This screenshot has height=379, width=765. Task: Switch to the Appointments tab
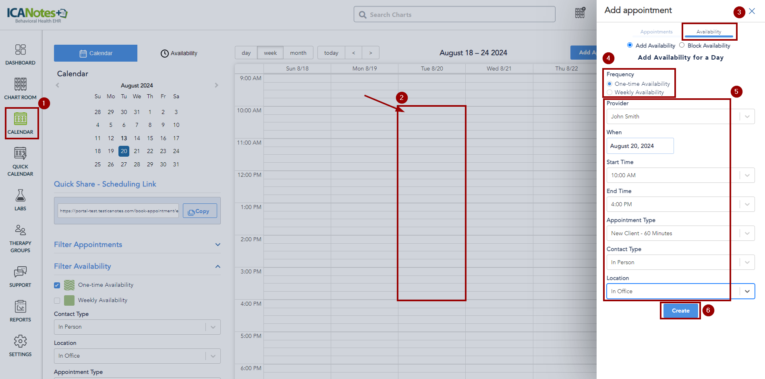click(x=656, y=32)
